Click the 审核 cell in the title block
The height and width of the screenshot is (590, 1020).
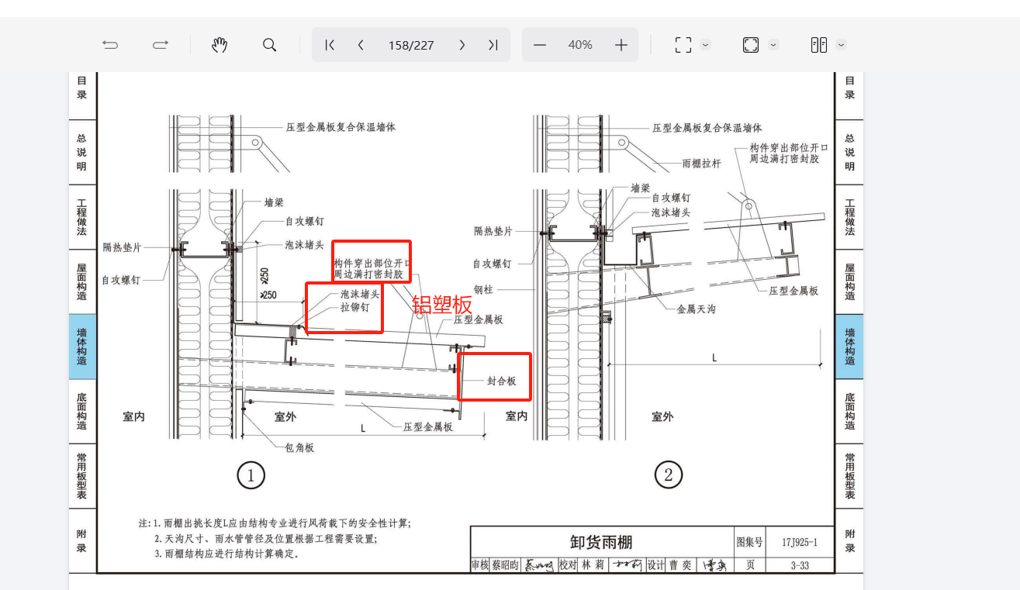[480, 566]
